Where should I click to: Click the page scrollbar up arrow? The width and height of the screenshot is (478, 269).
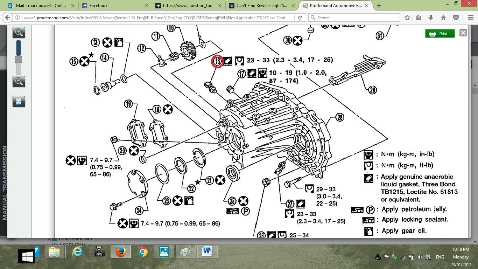coord(475,86)
